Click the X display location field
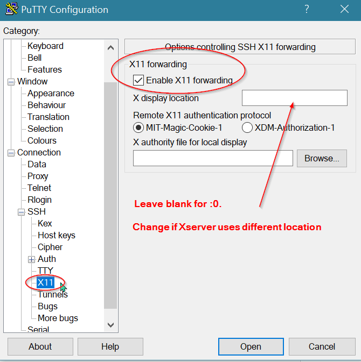361x362 pixels. [294, 98]
